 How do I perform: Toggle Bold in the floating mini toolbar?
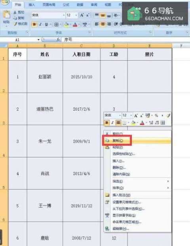click(107, 123)
